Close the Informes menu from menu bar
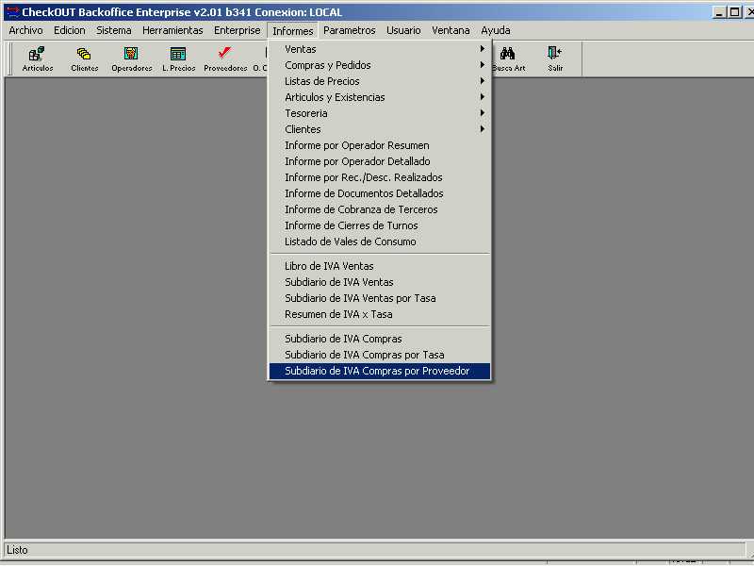Viewport: 754px width, 566px height. pos(293,30)
